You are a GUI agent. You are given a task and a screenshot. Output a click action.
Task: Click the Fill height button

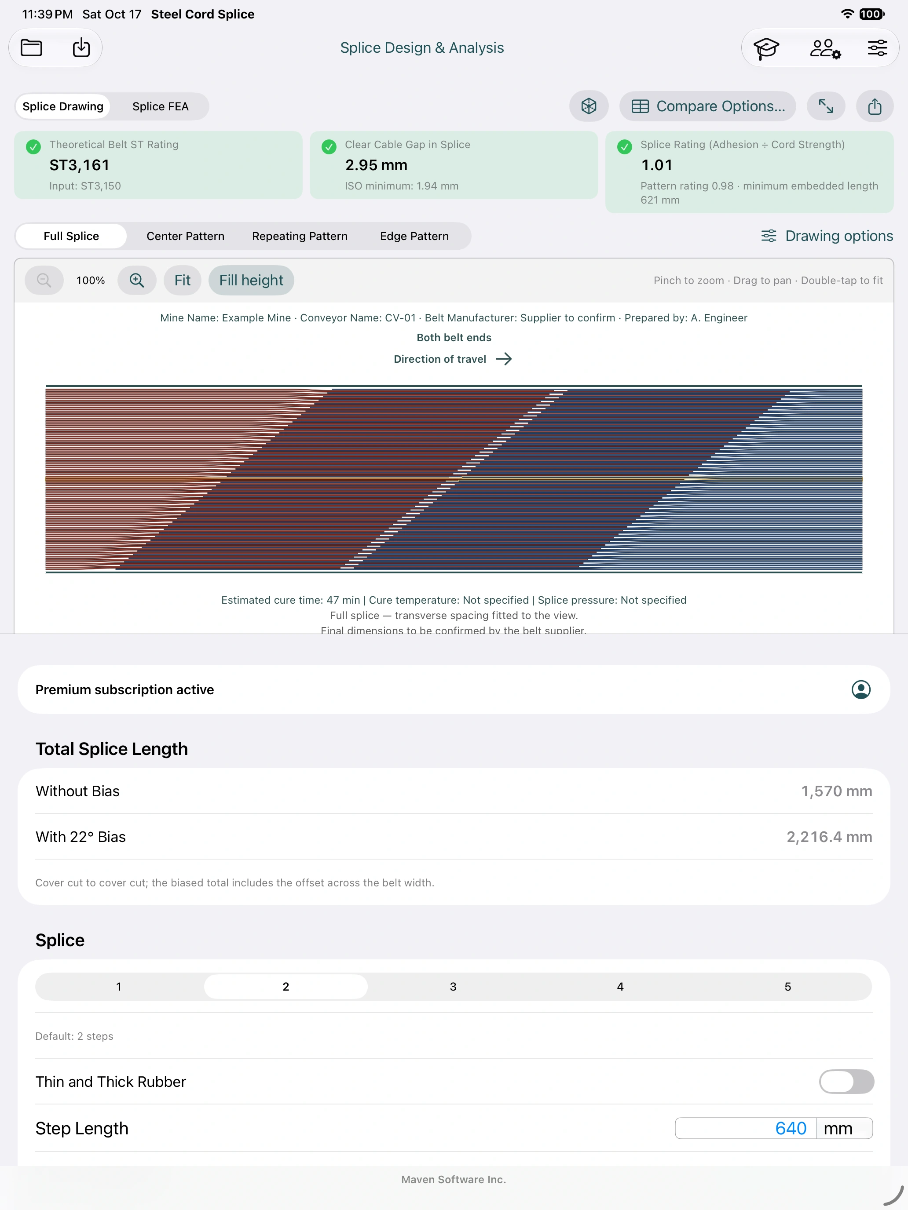(251, 281)
